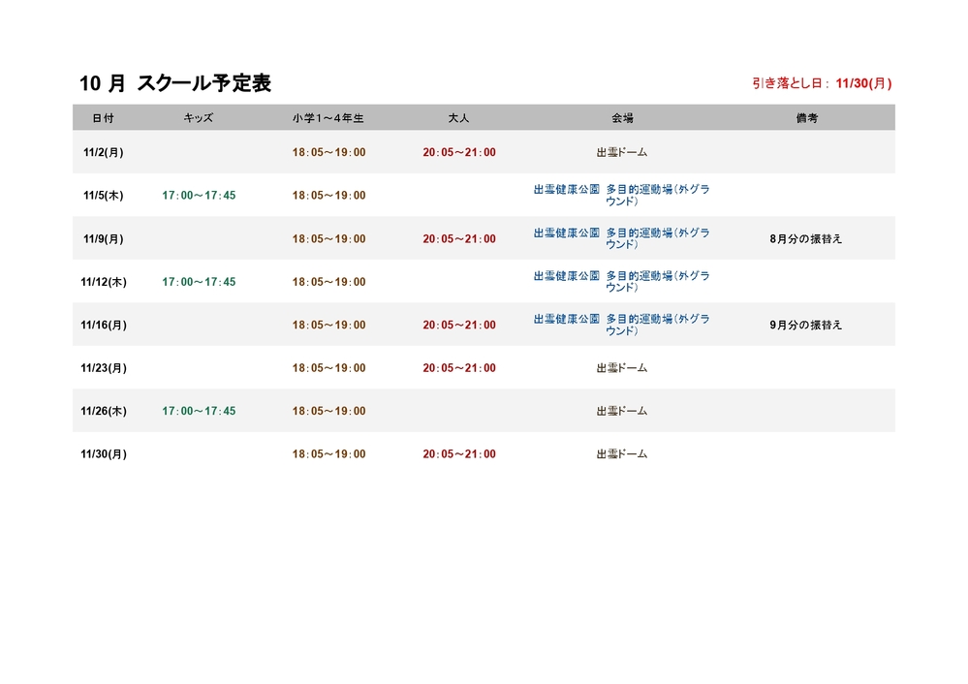
Task: Click the キッズ column header
Action: 199,118
